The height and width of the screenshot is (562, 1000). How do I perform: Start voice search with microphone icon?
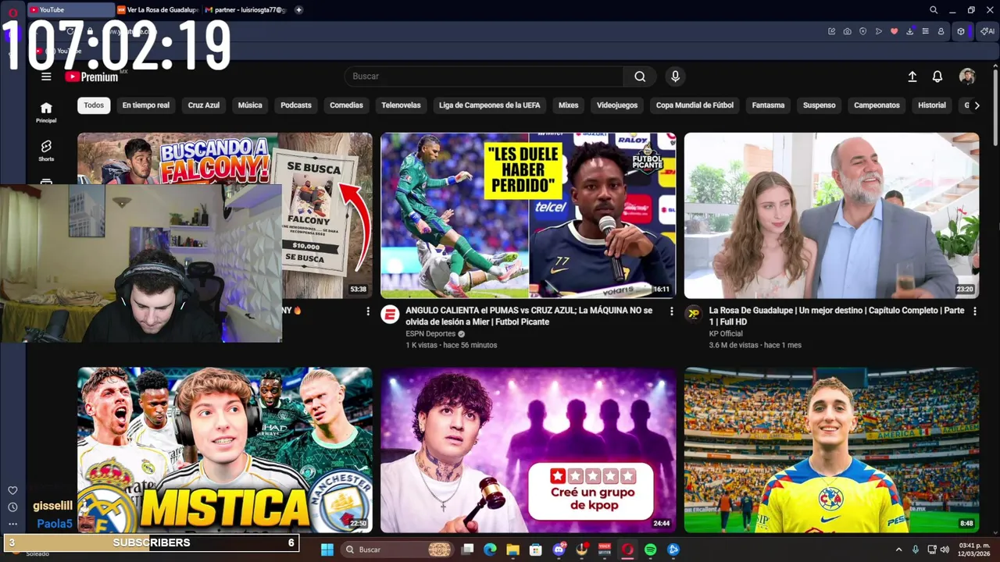[675, 76]
